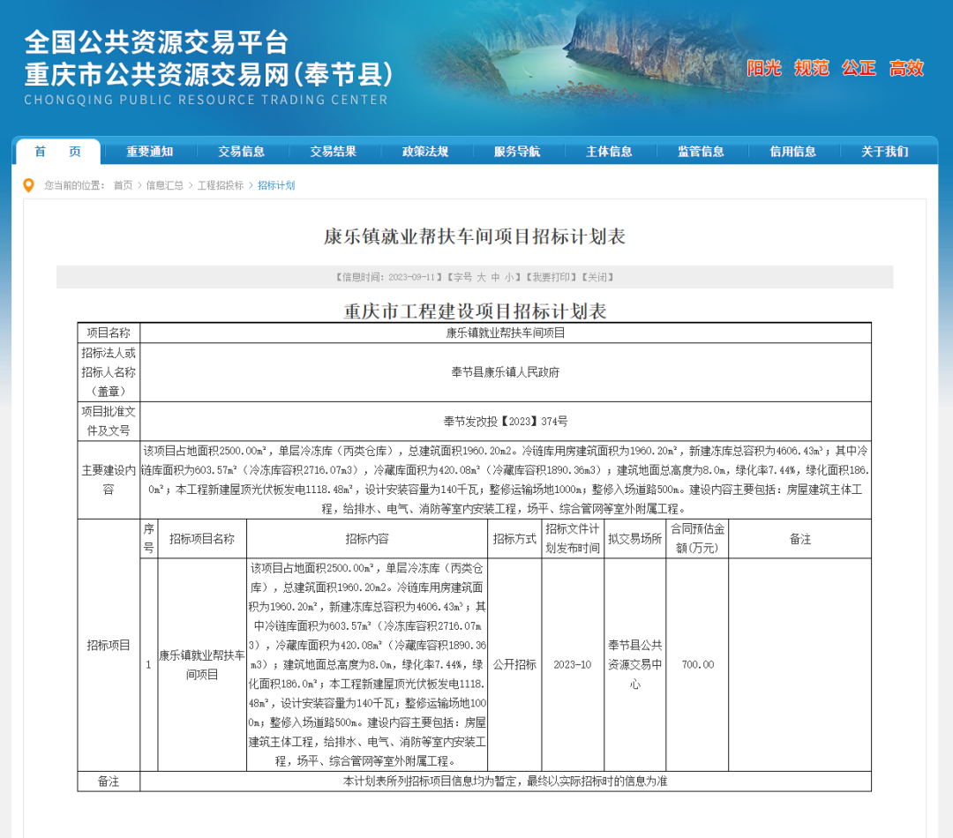The height and width of the screenshot is (838, 953).
Task: Click the 公开招标 cell
Action: [514, 664]
